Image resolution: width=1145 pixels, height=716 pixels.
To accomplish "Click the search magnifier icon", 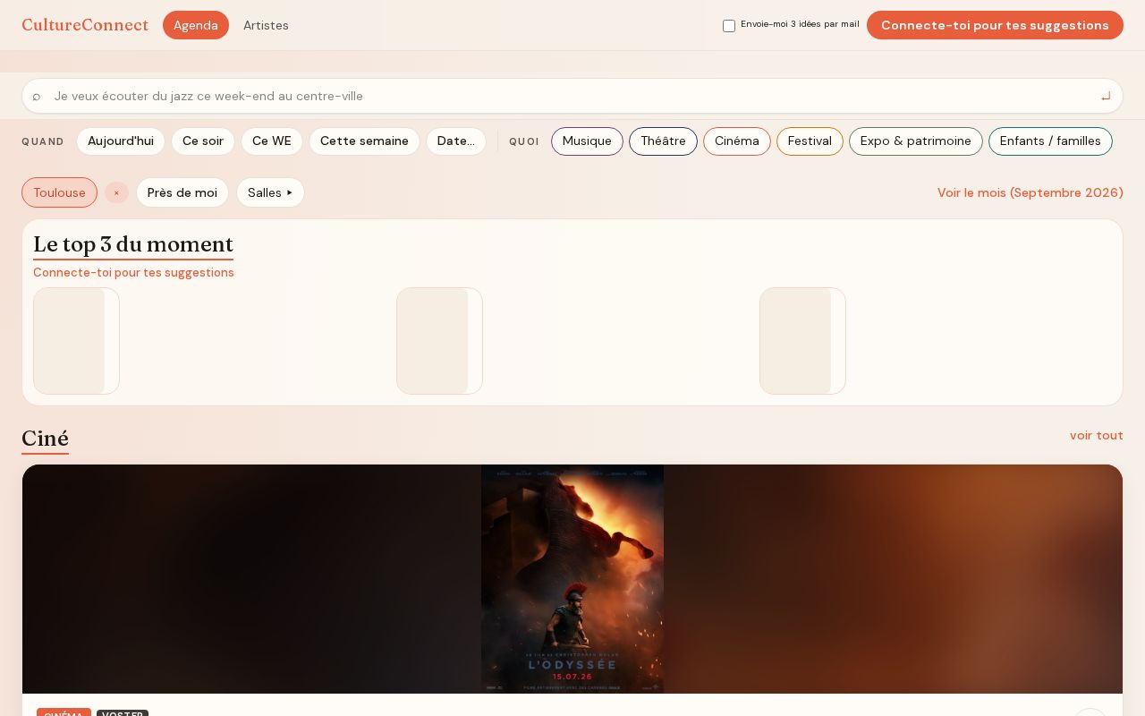I will coord(37,97).
